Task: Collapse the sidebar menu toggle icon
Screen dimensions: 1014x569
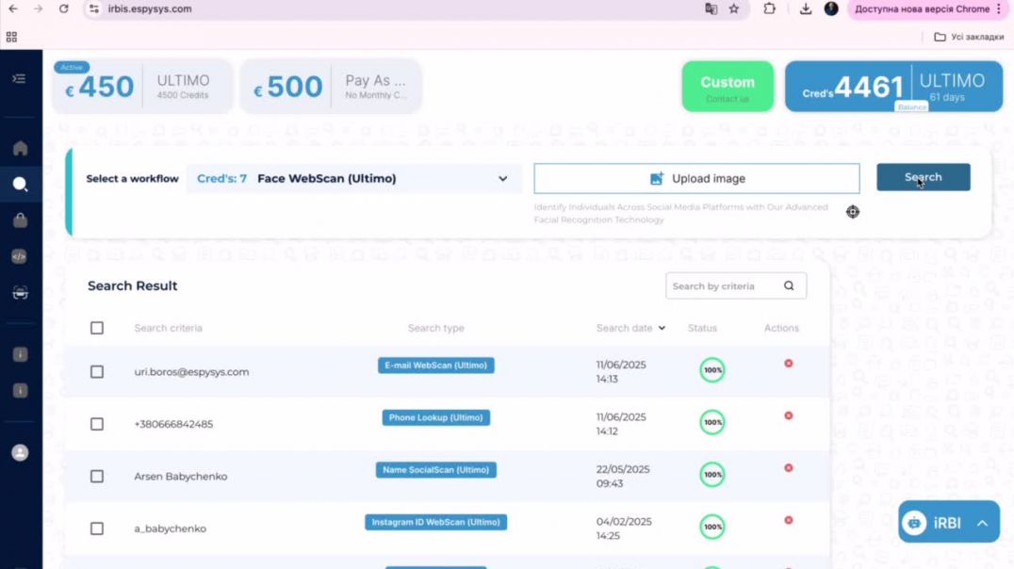Action: coord(20,79)
